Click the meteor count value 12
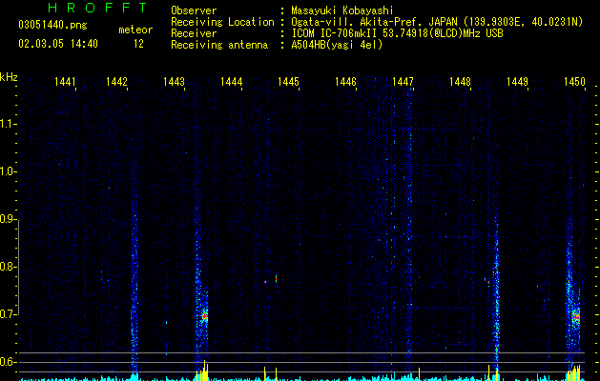The height and width of the screenshot is (381, 600). click(138, 44)
